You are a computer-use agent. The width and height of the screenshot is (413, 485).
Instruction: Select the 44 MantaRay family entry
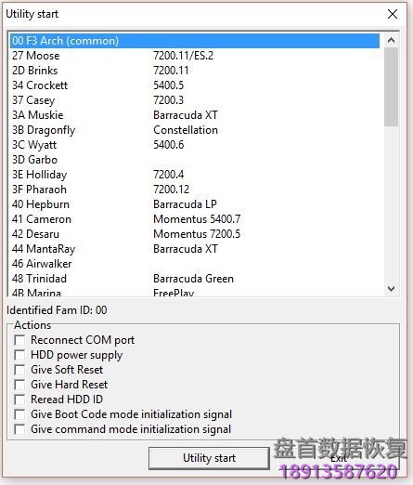(x=195, y=249)
